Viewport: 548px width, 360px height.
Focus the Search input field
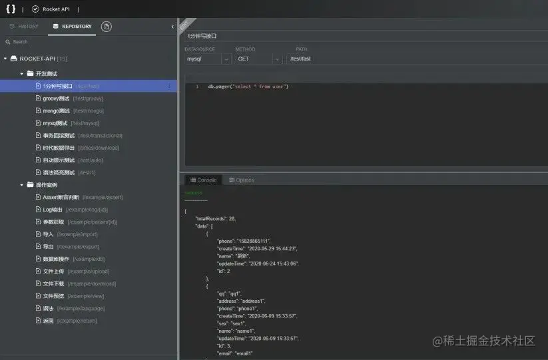coord(91,42)
